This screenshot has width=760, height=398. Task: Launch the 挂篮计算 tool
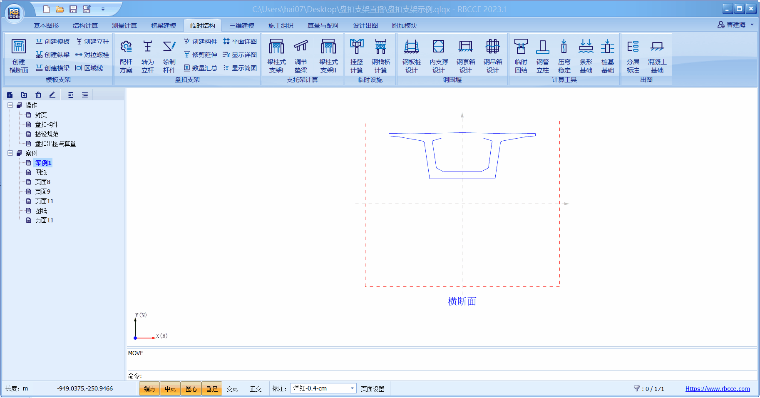(x=356, y=55)
